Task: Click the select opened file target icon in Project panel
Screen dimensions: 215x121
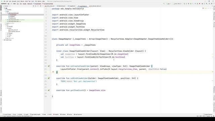Action: [x=34, y=6]
